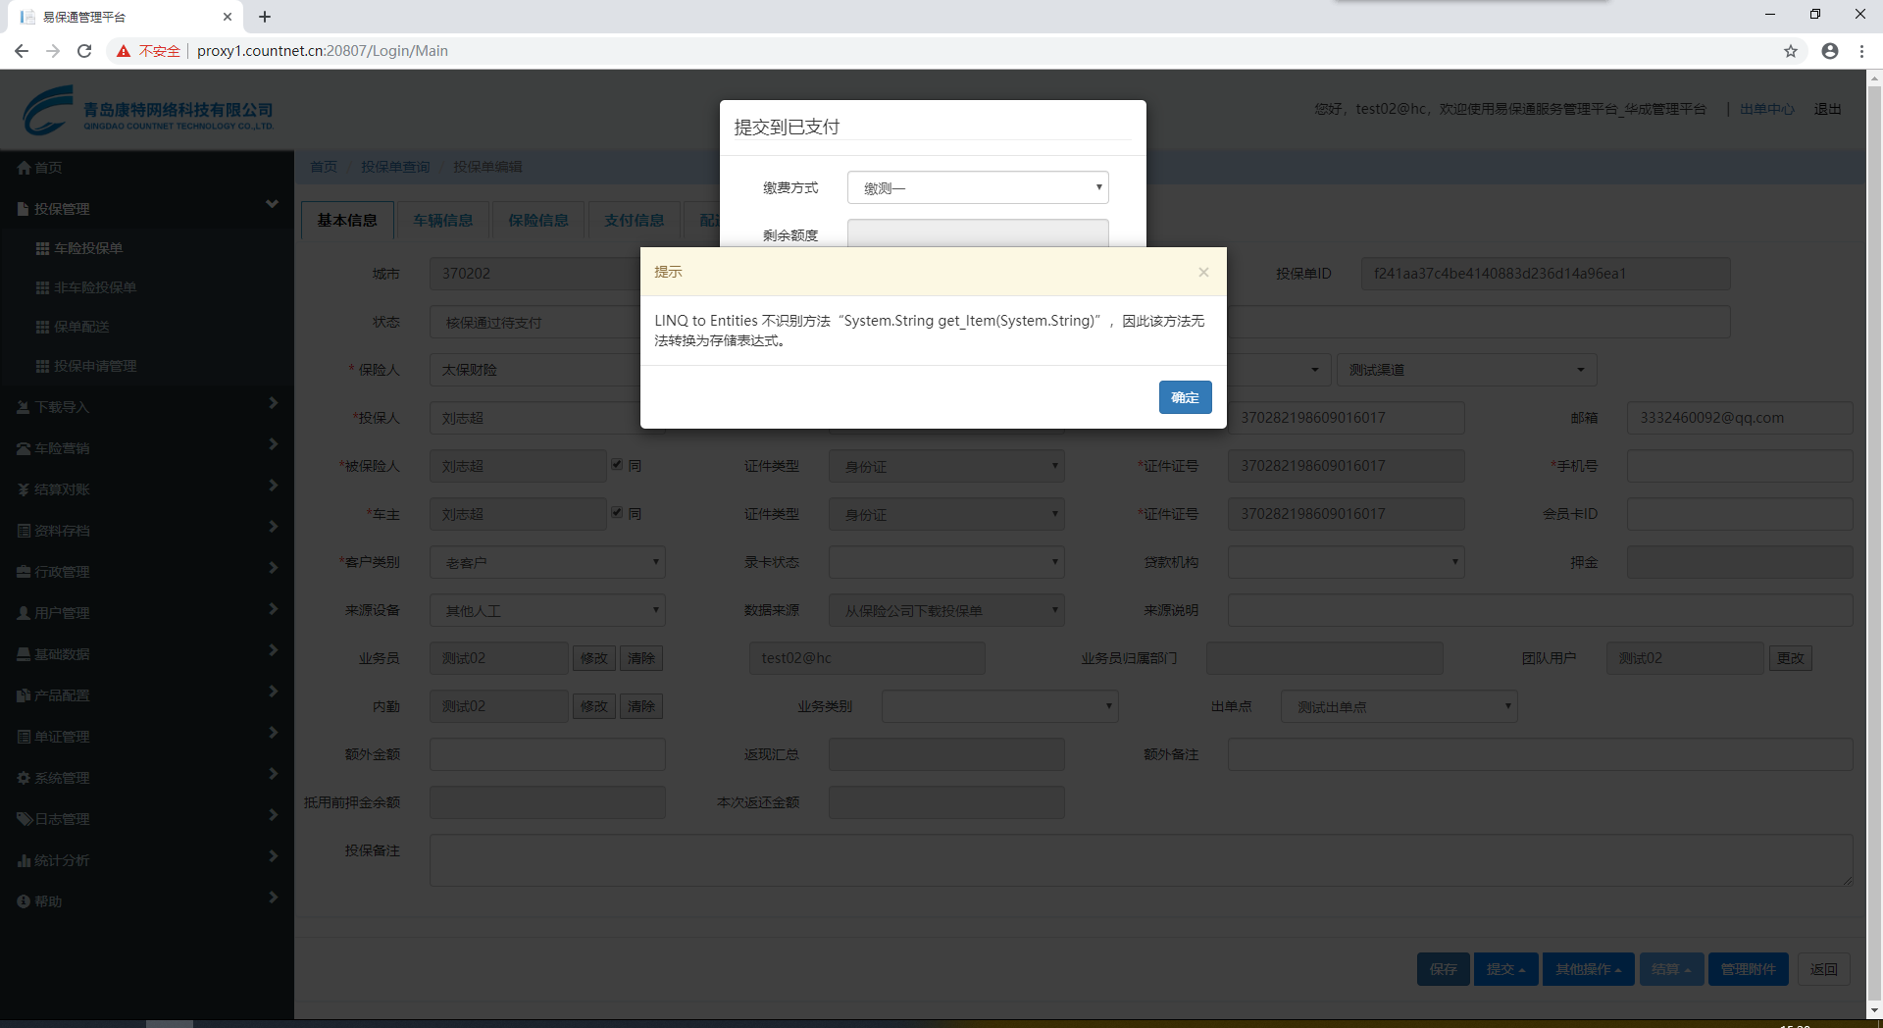Open the 出单点 dropdown showing 测试出单点
This screenshot has width=1883, height=1028.
click(1399, 706)
